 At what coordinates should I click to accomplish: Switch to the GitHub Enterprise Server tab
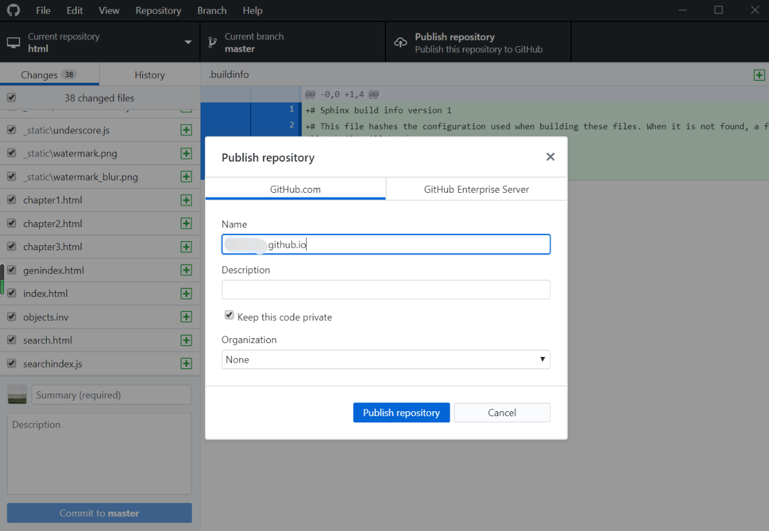477,189
